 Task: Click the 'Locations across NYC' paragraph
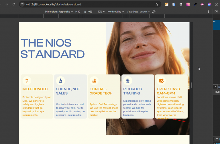click(170, 108)
